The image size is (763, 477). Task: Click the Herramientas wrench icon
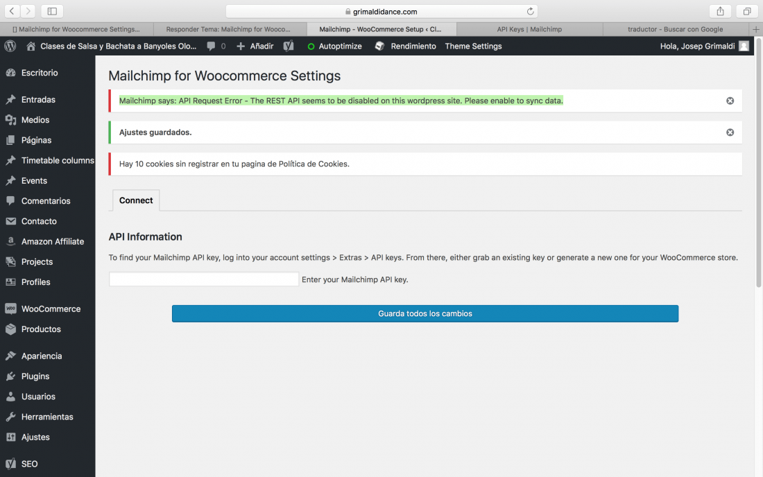tap(10, 417)
